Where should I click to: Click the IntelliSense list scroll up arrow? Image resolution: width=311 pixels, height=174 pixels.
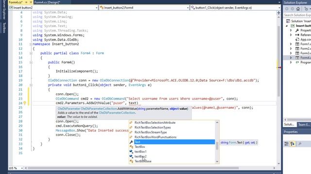217,122
